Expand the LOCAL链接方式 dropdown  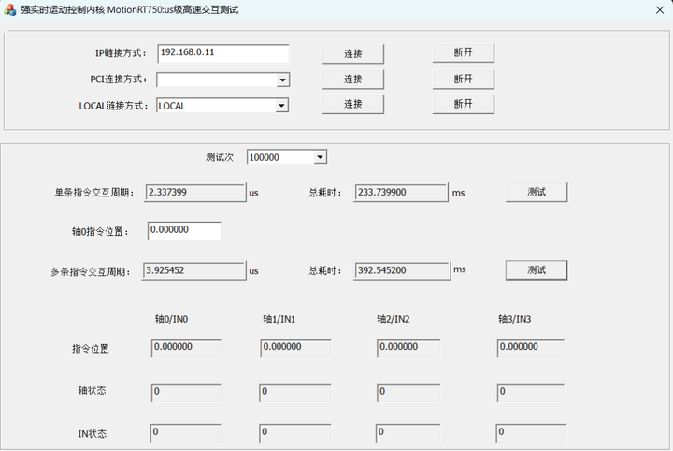(281, 106)
